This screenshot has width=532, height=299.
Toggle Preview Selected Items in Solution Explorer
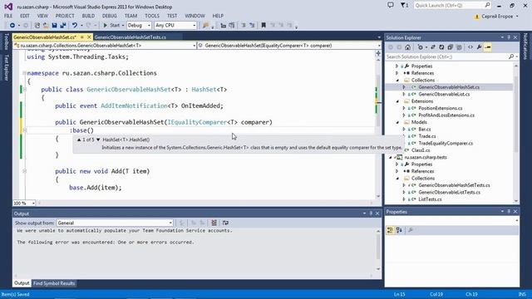coord(488,47)
